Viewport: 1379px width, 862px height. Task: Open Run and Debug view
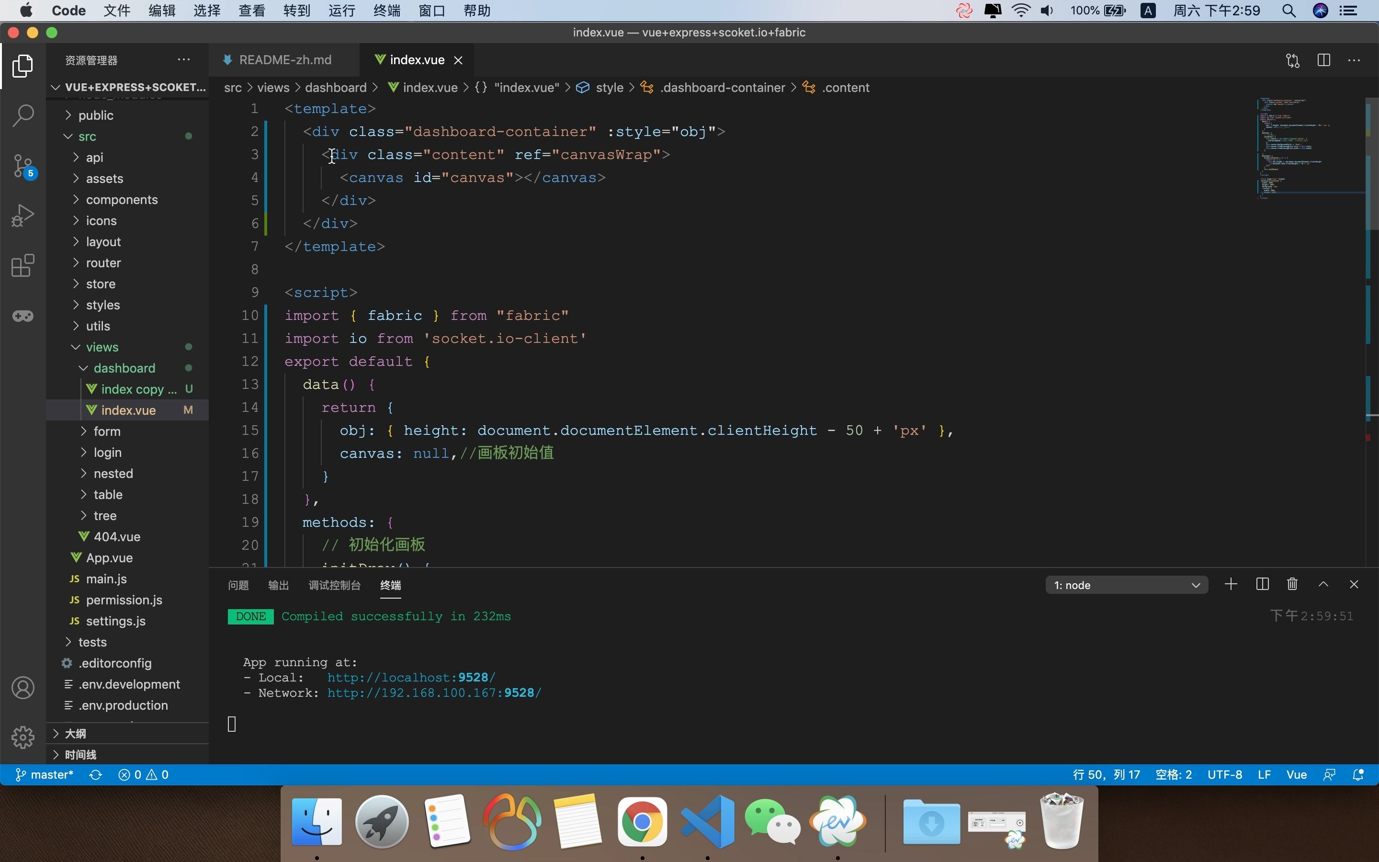click(x=23, y=215)
